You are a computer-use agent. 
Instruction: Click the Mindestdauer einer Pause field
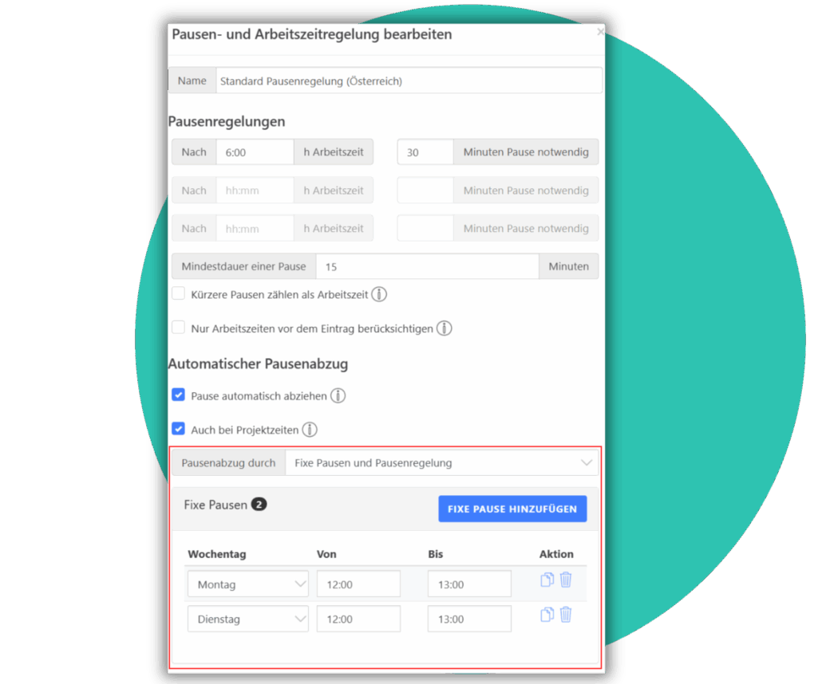coord(427,266)
